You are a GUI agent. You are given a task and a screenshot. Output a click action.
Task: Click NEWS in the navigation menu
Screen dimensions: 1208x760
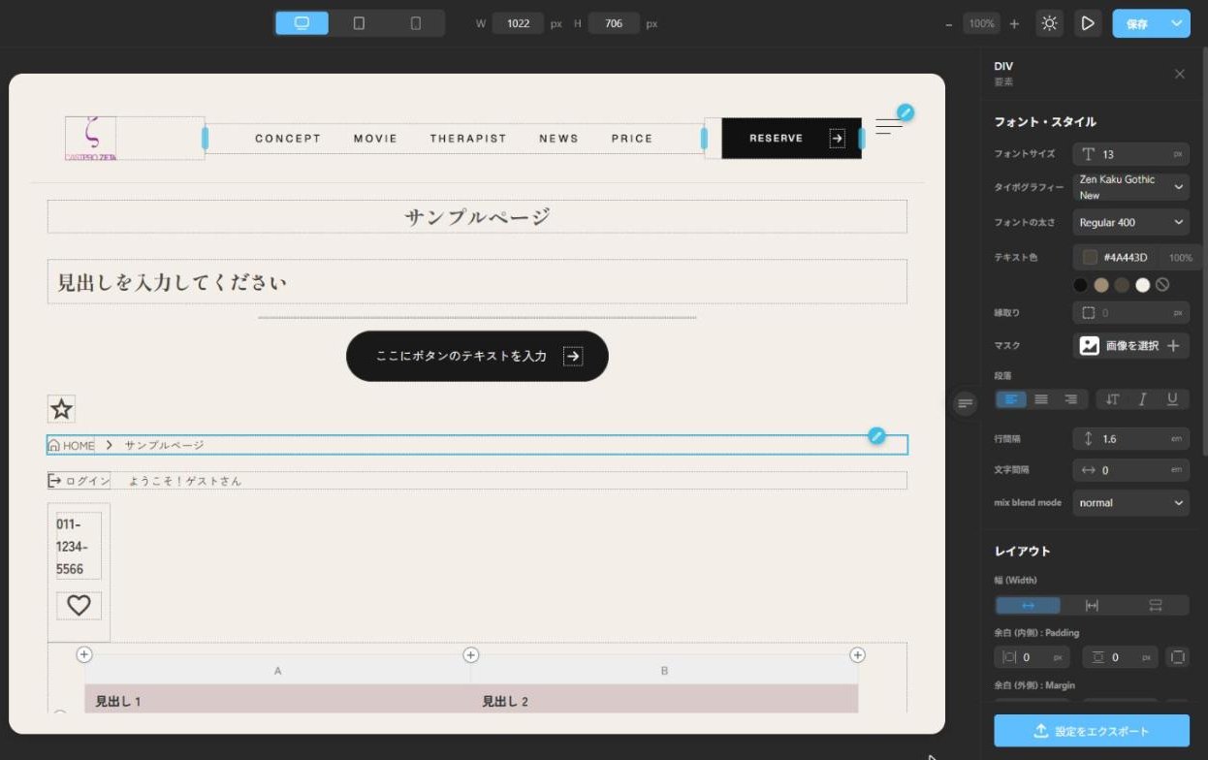558,139
